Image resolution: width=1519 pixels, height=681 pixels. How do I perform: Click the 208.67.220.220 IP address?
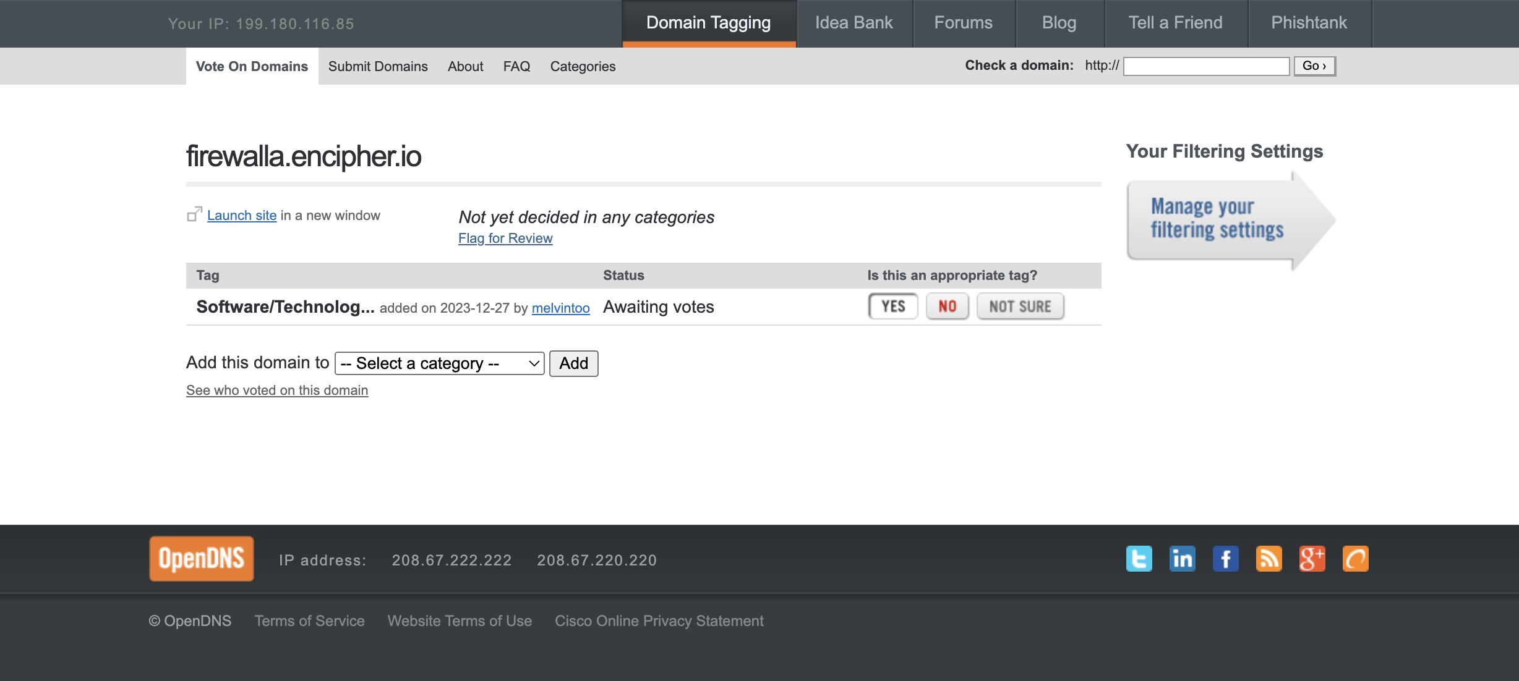coord(597,560)
